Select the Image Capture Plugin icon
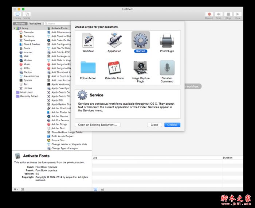The width and height of the screenshot is (255, 208). click(141, 68)
